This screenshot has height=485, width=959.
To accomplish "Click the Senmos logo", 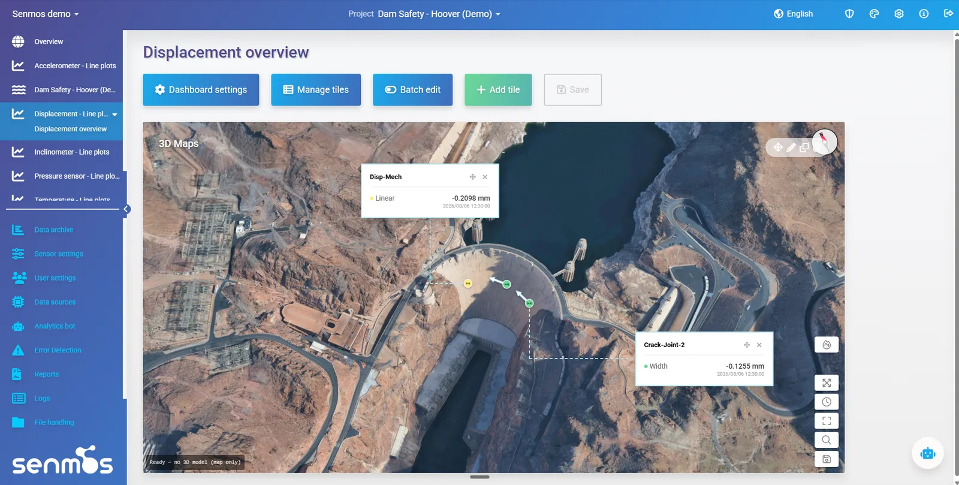I will (x=62, y=460).
